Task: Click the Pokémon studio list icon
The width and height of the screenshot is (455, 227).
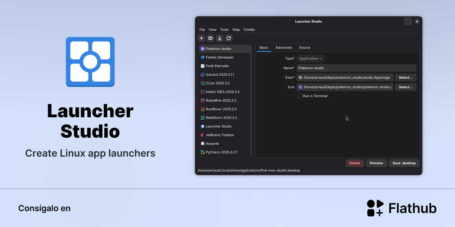Action: pyautogui.click(x=202, y=49)
